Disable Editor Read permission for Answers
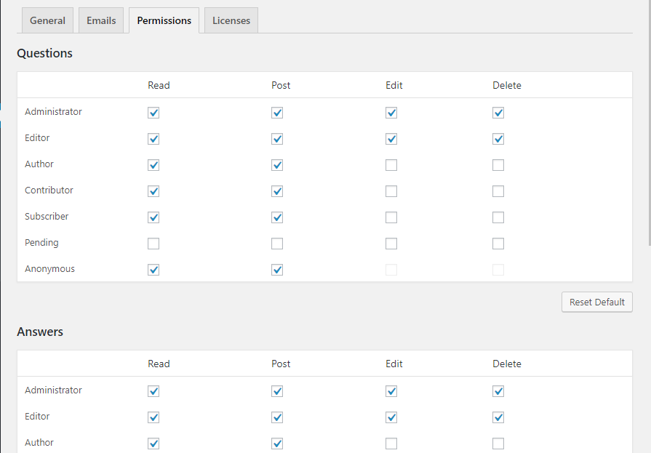The width and height of the screenshot is (651, 453). 153,417
